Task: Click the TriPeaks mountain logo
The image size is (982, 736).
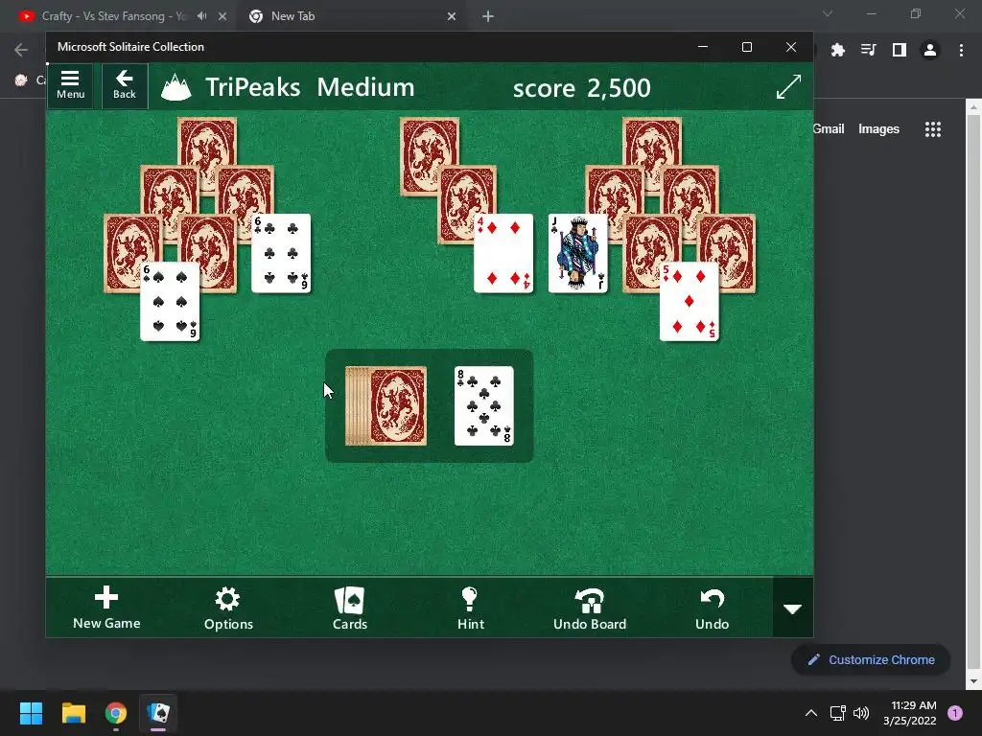Action: (x=176, y=87)
